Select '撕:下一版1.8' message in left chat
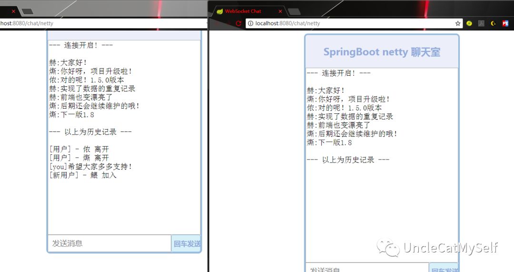Image resolution: width=514 pixels, height=272 pixels. (72, 115)
